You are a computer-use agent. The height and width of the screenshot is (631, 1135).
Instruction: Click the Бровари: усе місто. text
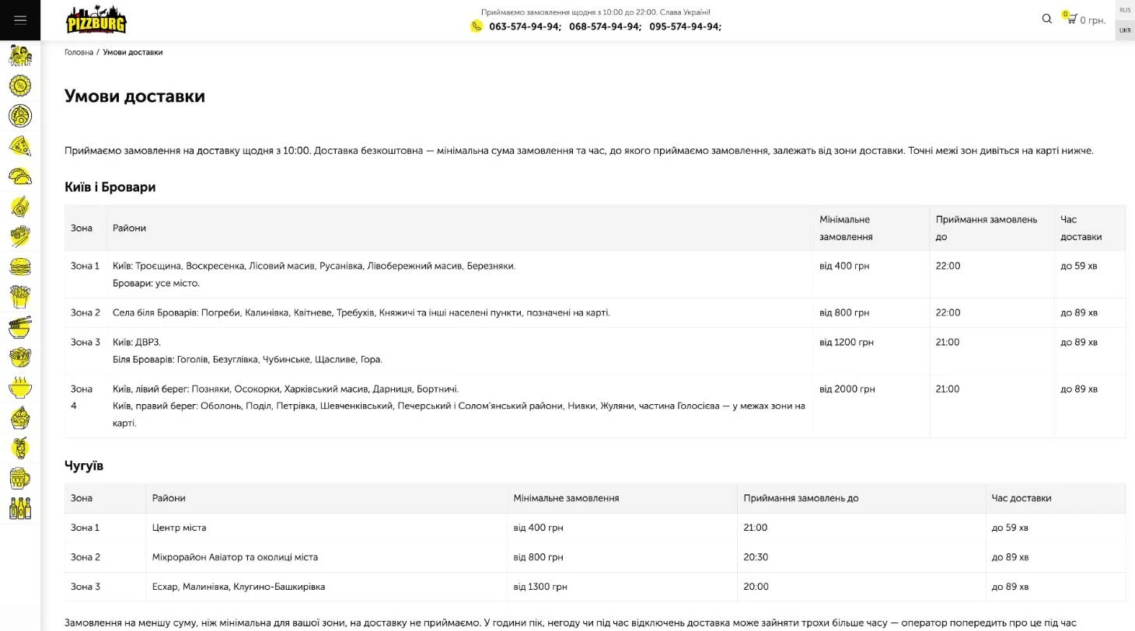pyautogui.click(x=156, y=284)
